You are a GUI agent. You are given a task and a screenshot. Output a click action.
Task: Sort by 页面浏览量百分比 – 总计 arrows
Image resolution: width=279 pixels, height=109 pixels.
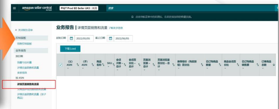point(173,65)
